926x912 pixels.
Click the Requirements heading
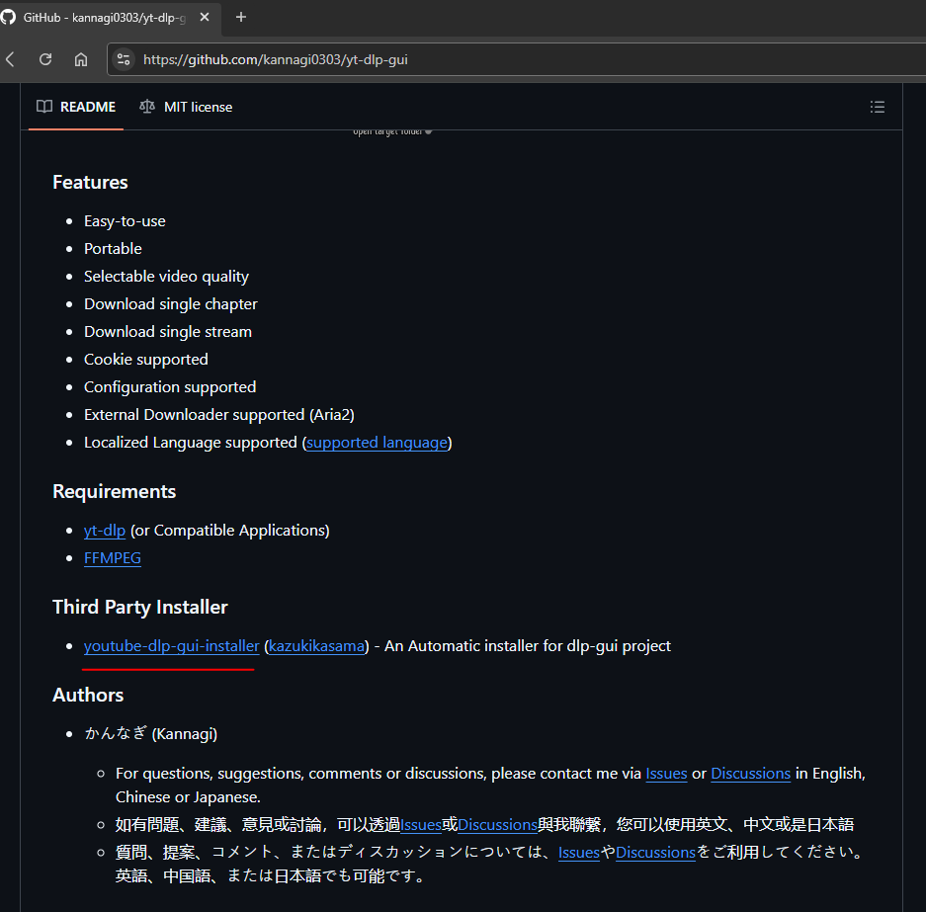114,492
